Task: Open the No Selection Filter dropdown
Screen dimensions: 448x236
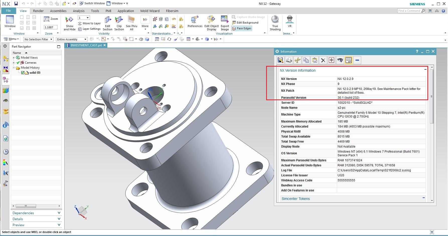Action: click(38, 39)
